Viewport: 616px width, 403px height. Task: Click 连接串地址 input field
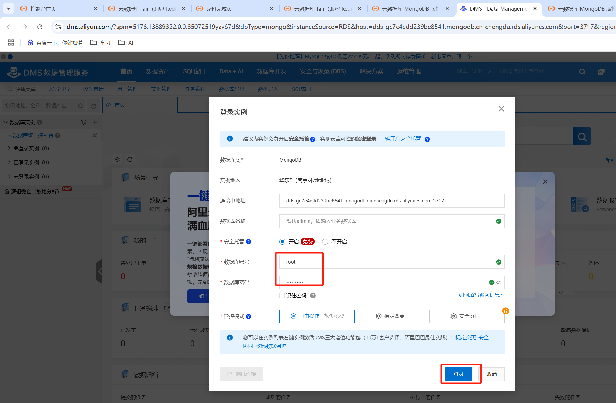[392, 201]
